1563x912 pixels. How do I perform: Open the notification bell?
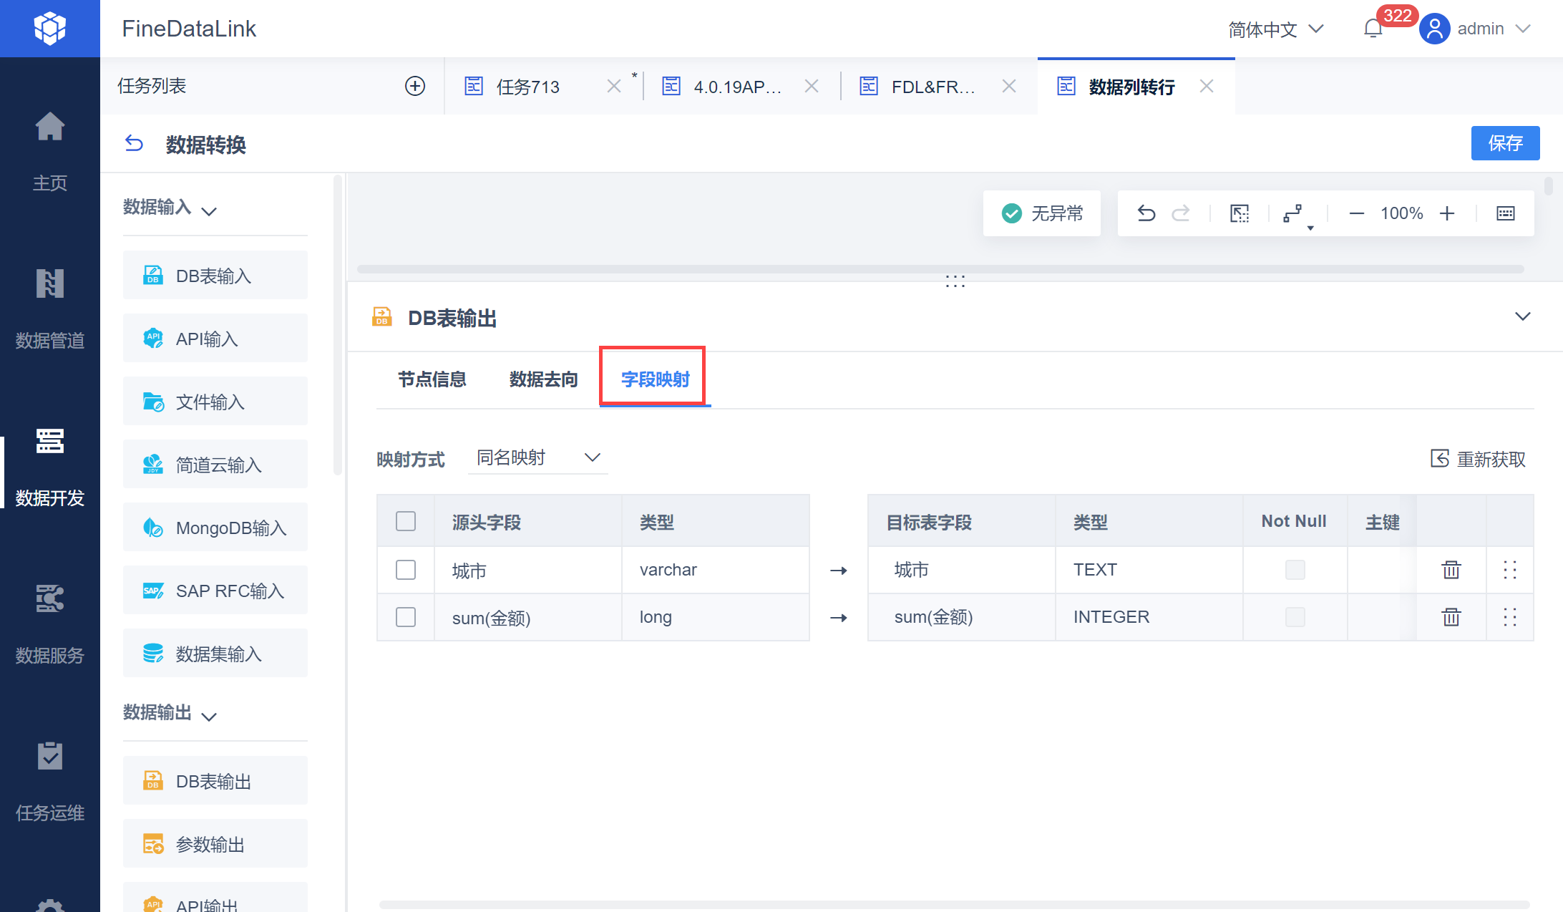point(1373,29)
